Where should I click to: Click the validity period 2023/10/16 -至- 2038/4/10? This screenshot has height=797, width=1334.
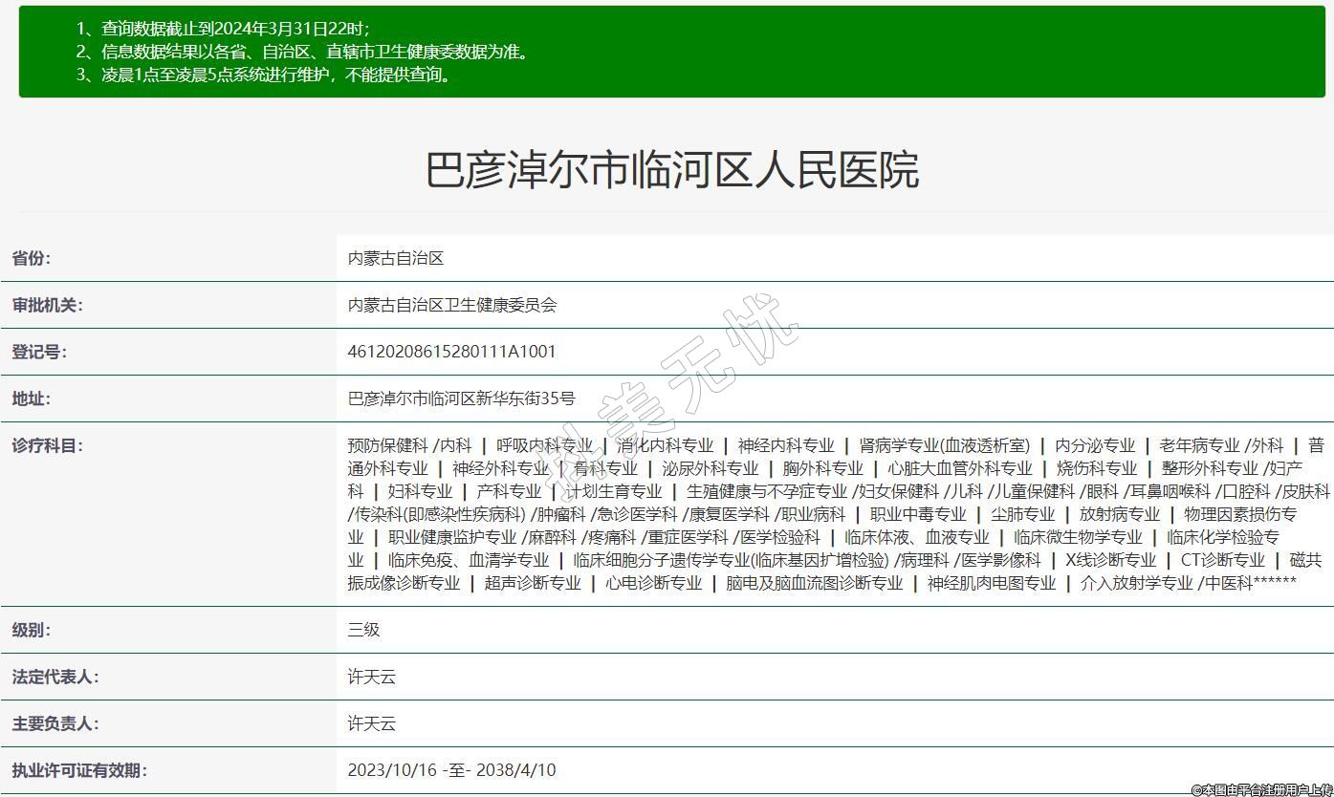click(451, 770)
